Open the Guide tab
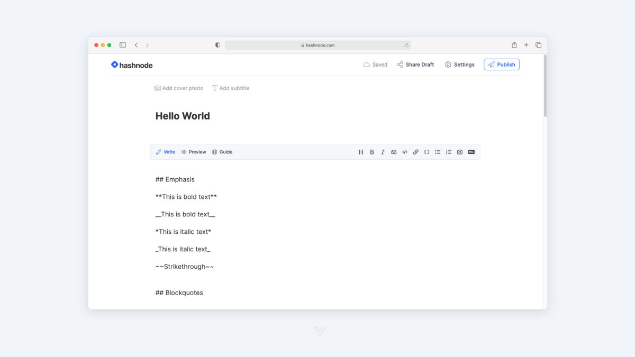The height and width of the screenshot is (357, 635). coord(222,152)
